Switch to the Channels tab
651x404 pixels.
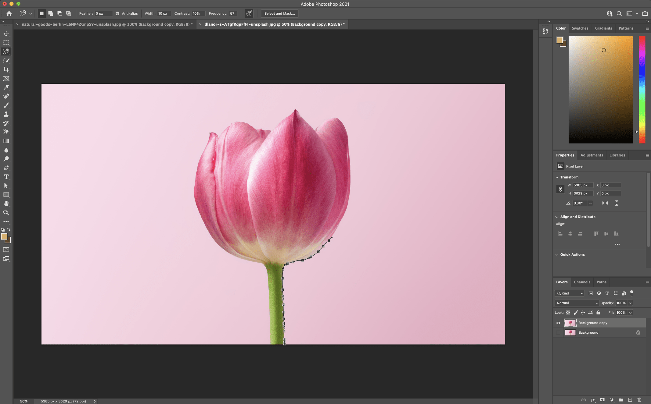pyautogui.click(x=581, y=281)
